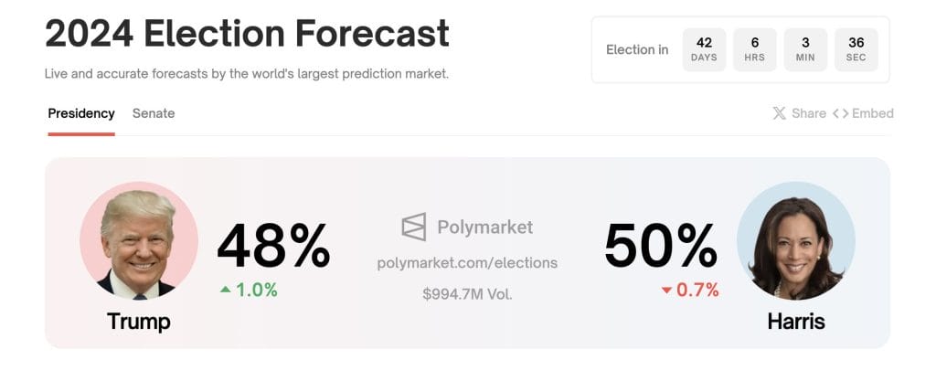
Task: Click the Embed link
Action: tap(872, 113)
